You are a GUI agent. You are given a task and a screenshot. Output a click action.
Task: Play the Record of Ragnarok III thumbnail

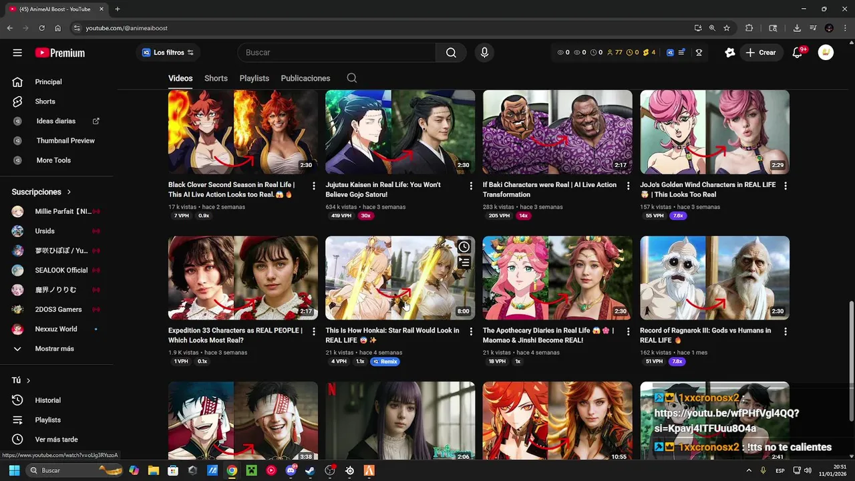click(x=715, y=278)
